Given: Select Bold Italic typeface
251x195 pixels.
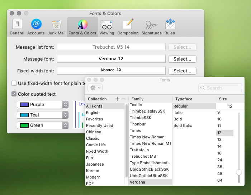Looking at the screenshot, I should pyautogui.click(x=183, y=125).
